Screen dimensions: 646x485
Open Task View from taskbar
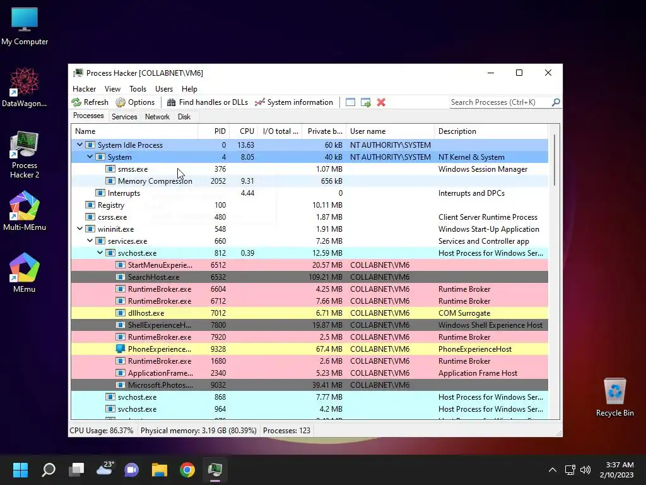point(76,470)
